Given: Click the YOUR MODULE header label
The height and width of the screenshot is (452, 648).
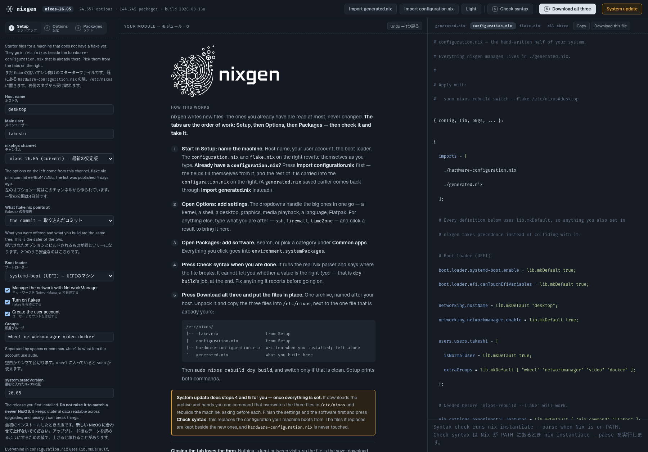Looking at the screenshot, I should point(156,26).
